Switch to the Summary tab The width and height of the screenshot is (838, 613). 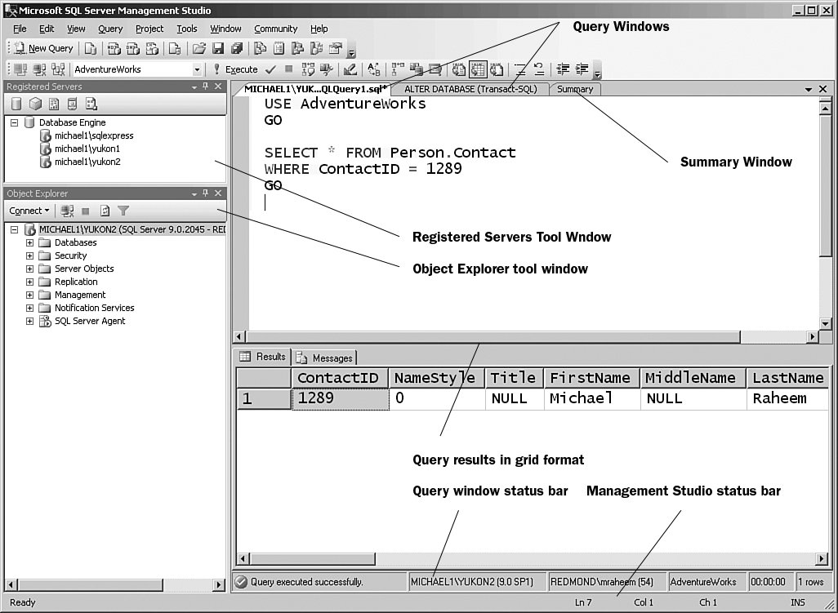click(x=575, y=89)
